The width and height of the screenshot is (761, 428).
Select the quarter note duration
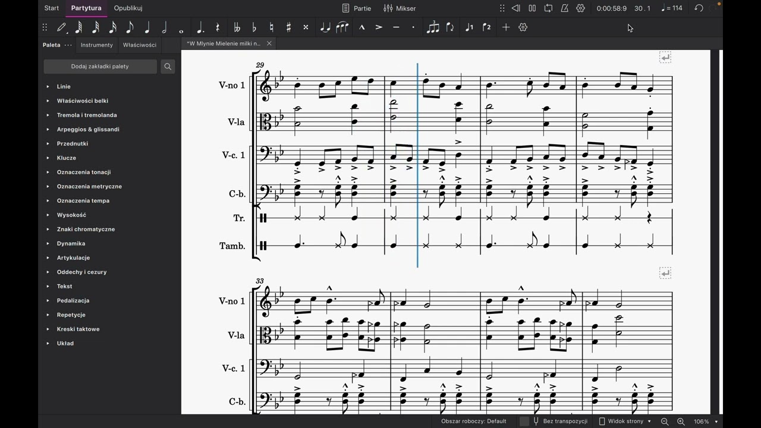[x=147, y=27]
